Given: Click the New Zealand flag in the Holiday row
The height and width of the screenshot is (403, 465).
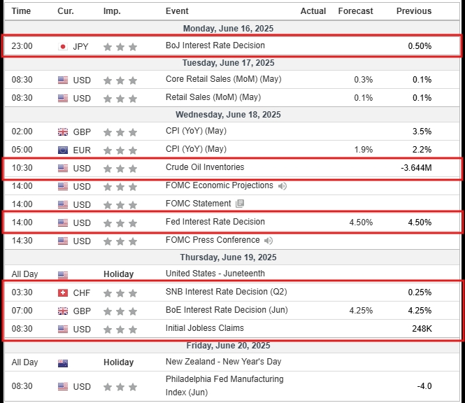Looking at the screenshot, I should 63,363.
